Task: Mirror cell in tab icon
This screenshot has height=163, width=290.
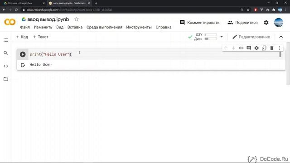Action: 264,48
